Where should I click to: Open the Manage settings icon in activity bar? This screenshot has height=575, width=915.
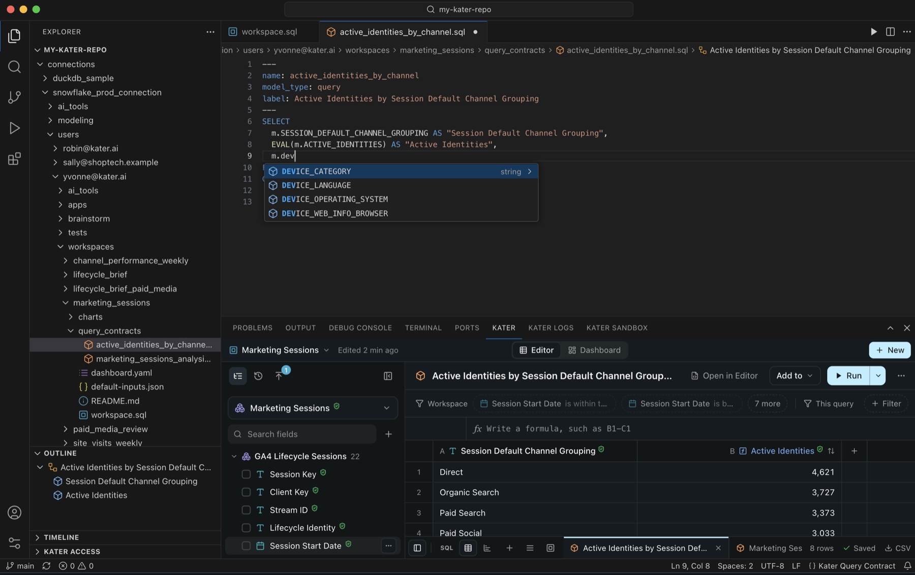14,543
